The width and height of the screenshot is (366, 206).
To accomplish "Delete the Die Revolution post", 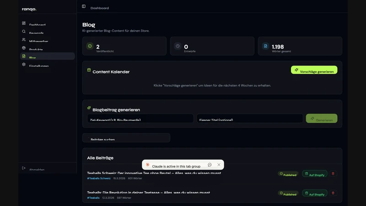I will 333,193.
